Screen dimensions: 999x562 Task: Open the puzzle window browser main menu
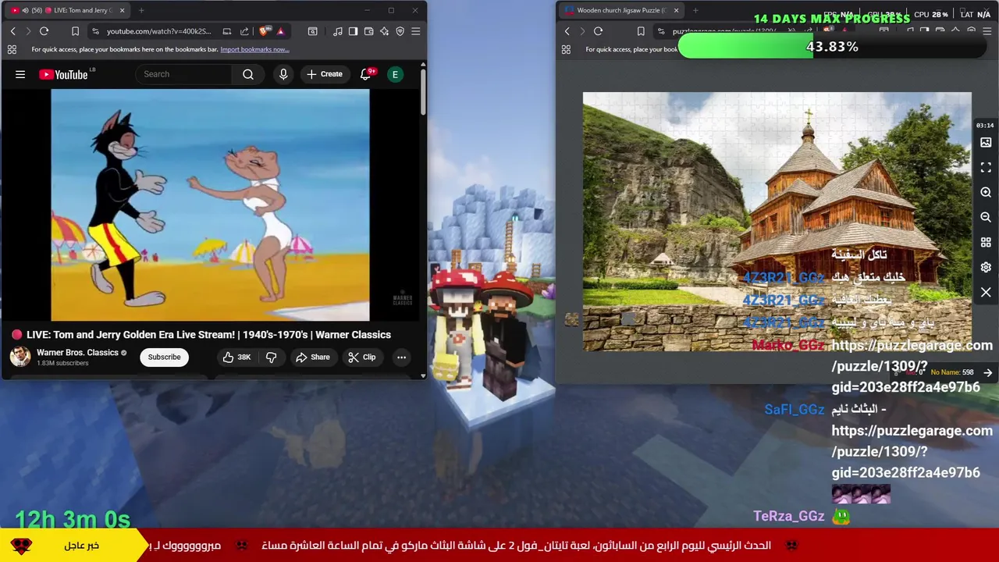987,31
